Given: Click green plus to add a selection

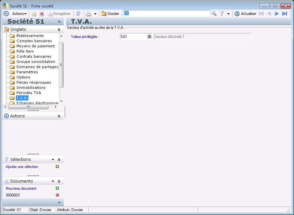Looking at the screenshot, I should pos(57,167).
